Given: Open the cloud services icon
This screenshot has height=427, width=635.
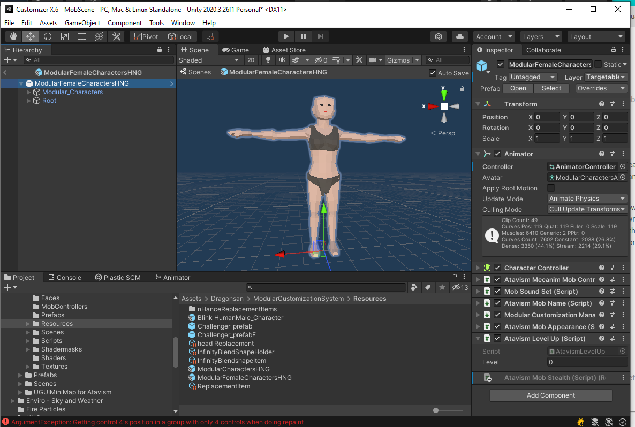Looking at the screenshot, I should 459,36.
